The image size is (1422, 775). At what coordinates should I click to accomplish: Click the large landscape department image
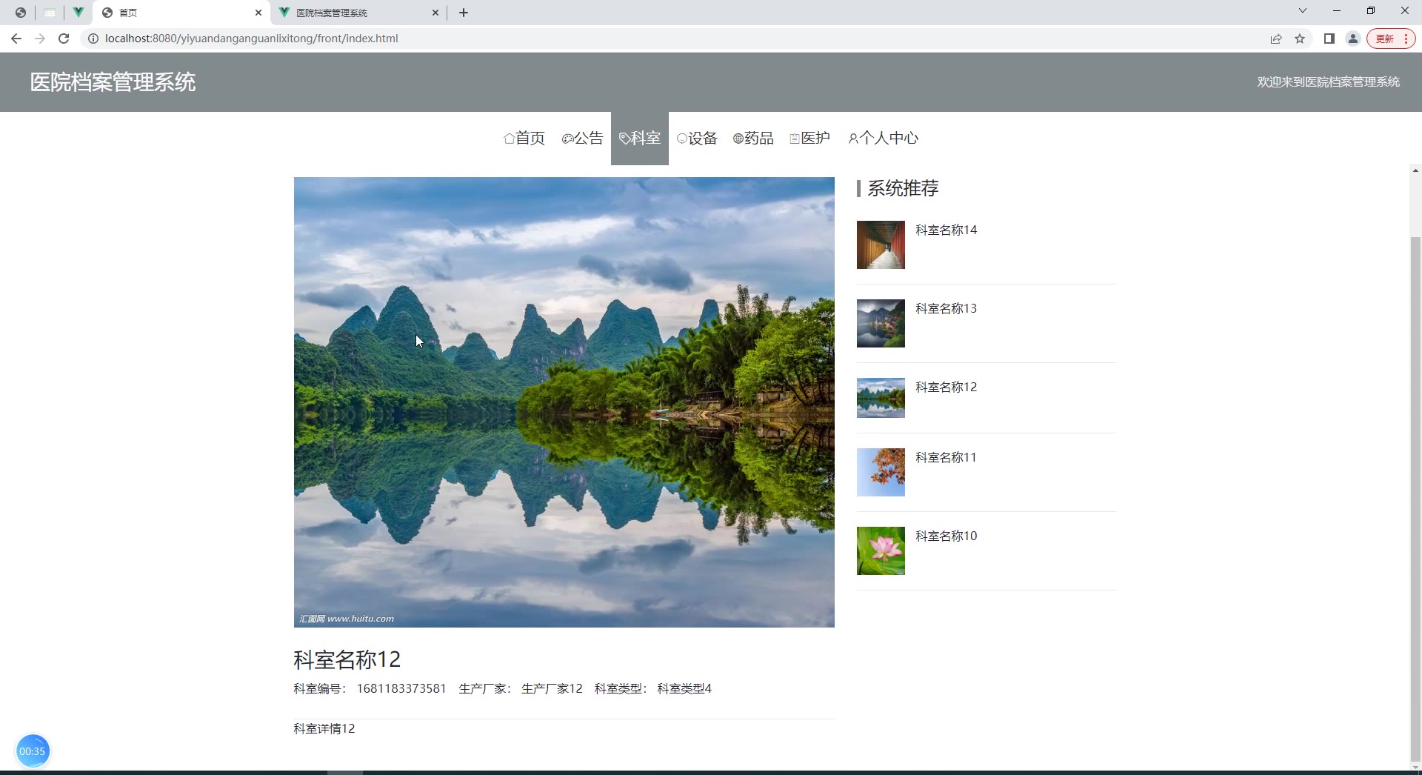(x=564, y=402)
